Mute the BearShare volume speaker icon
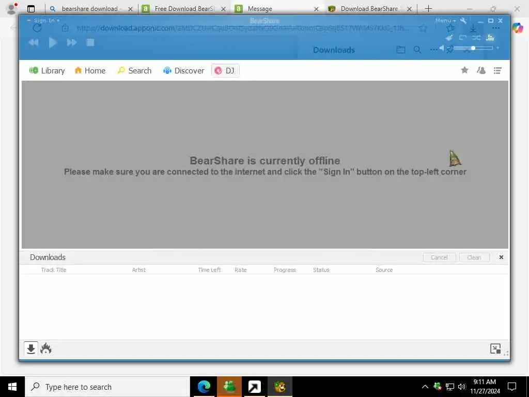 point(442,48)
